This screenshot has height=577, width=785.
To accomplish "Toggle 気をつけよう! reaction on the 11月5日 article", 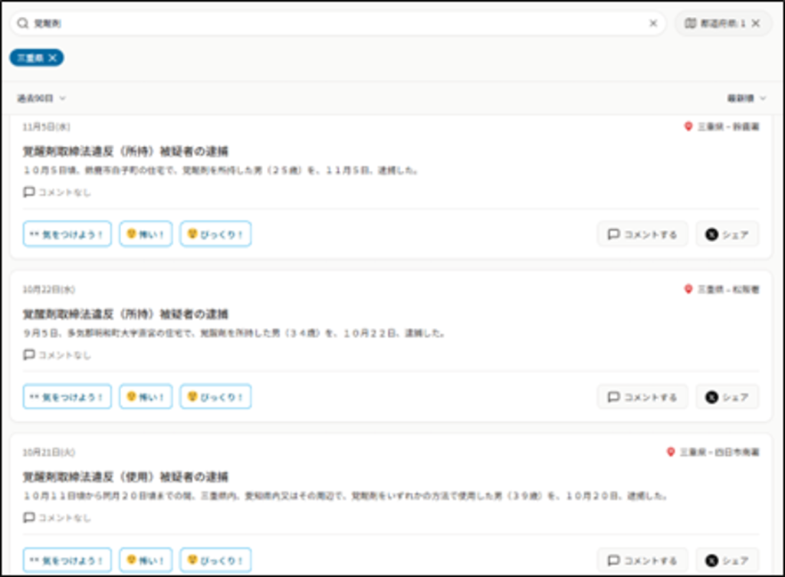I will (67, 234).
